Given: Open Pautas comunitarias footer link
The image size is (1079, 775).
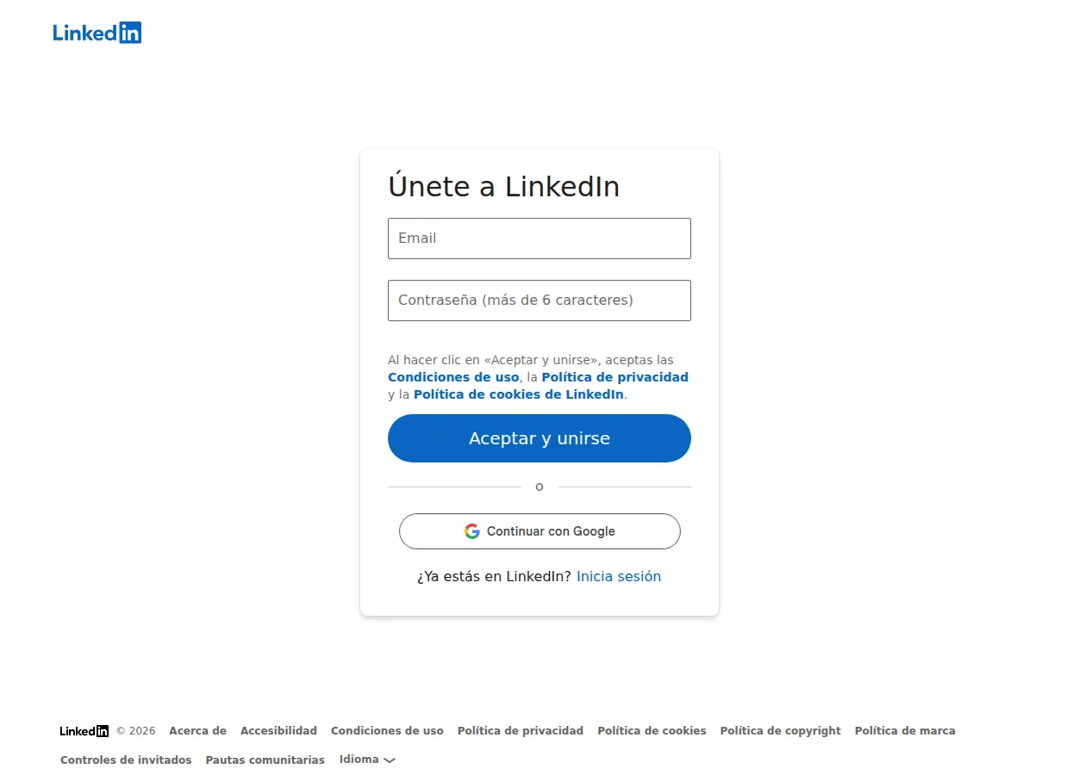Looking at the screenshot, I should [265, 760].
